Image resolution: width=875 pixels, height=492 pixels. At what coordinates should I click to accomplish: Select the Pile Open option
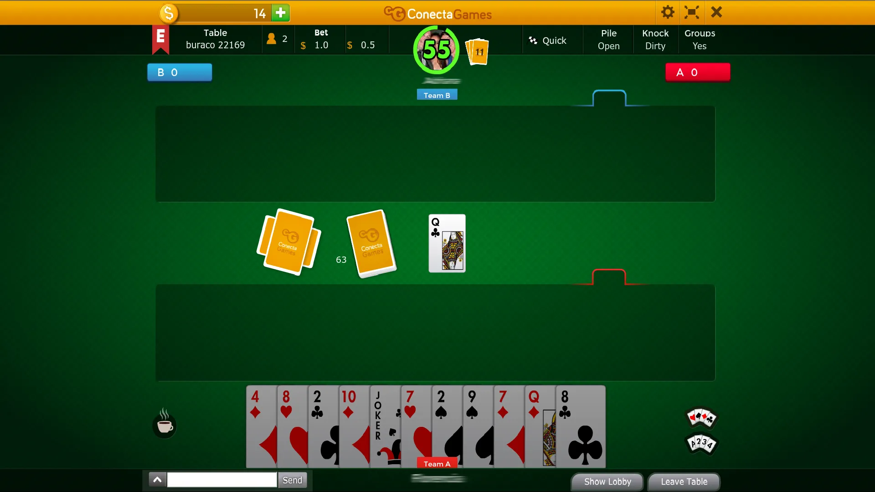[x=609, y=39]
